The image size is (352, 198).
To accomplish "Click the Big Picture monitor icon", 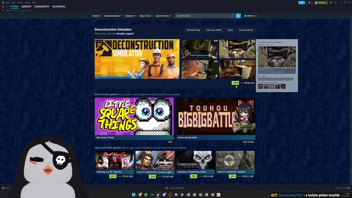I will (335, 2).
